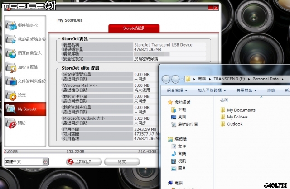Open the settings (設定) gear folder icon
The height and width of the screenshot is (189, 290).
tap(11, 95)
